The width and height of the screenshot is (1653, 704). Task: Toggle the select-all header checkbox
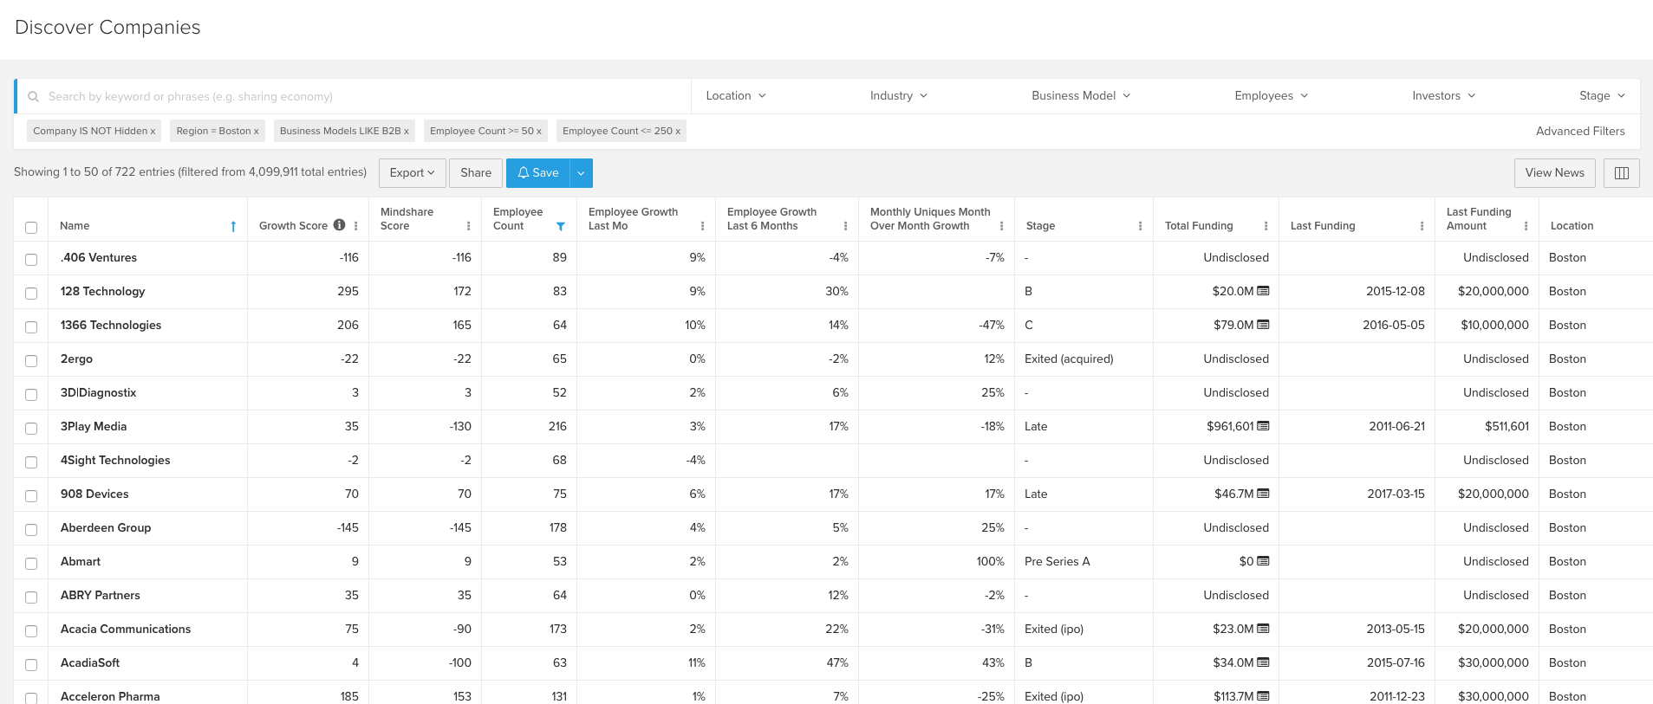click(x=31, y=228)
